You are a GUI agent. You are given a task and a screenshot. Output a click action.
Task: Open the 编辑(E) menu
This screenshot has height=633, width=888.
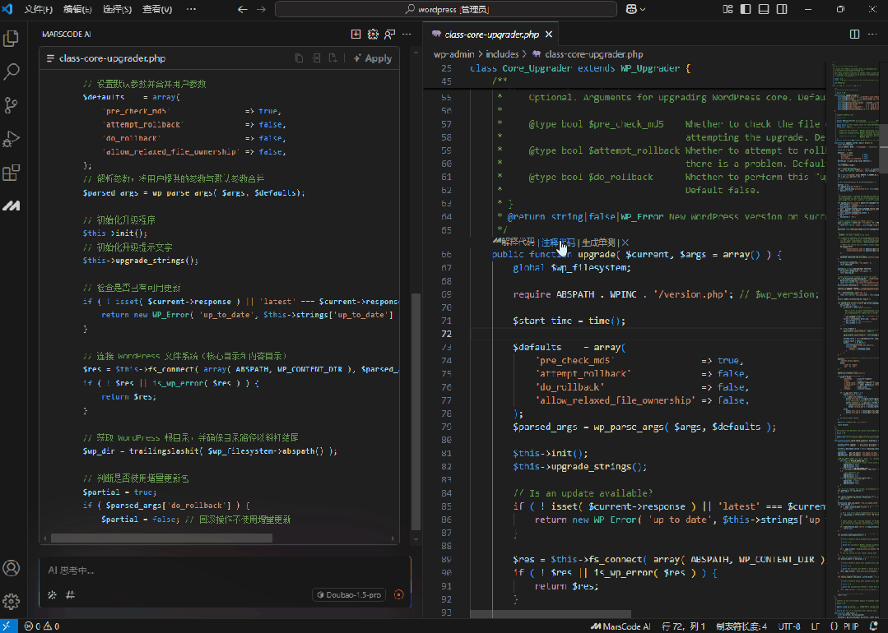pyautogui.click(x=77, y=9)
